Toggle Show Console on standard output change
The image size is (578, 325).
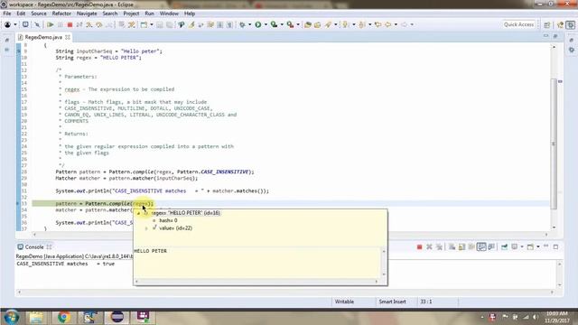coord(481,246)
